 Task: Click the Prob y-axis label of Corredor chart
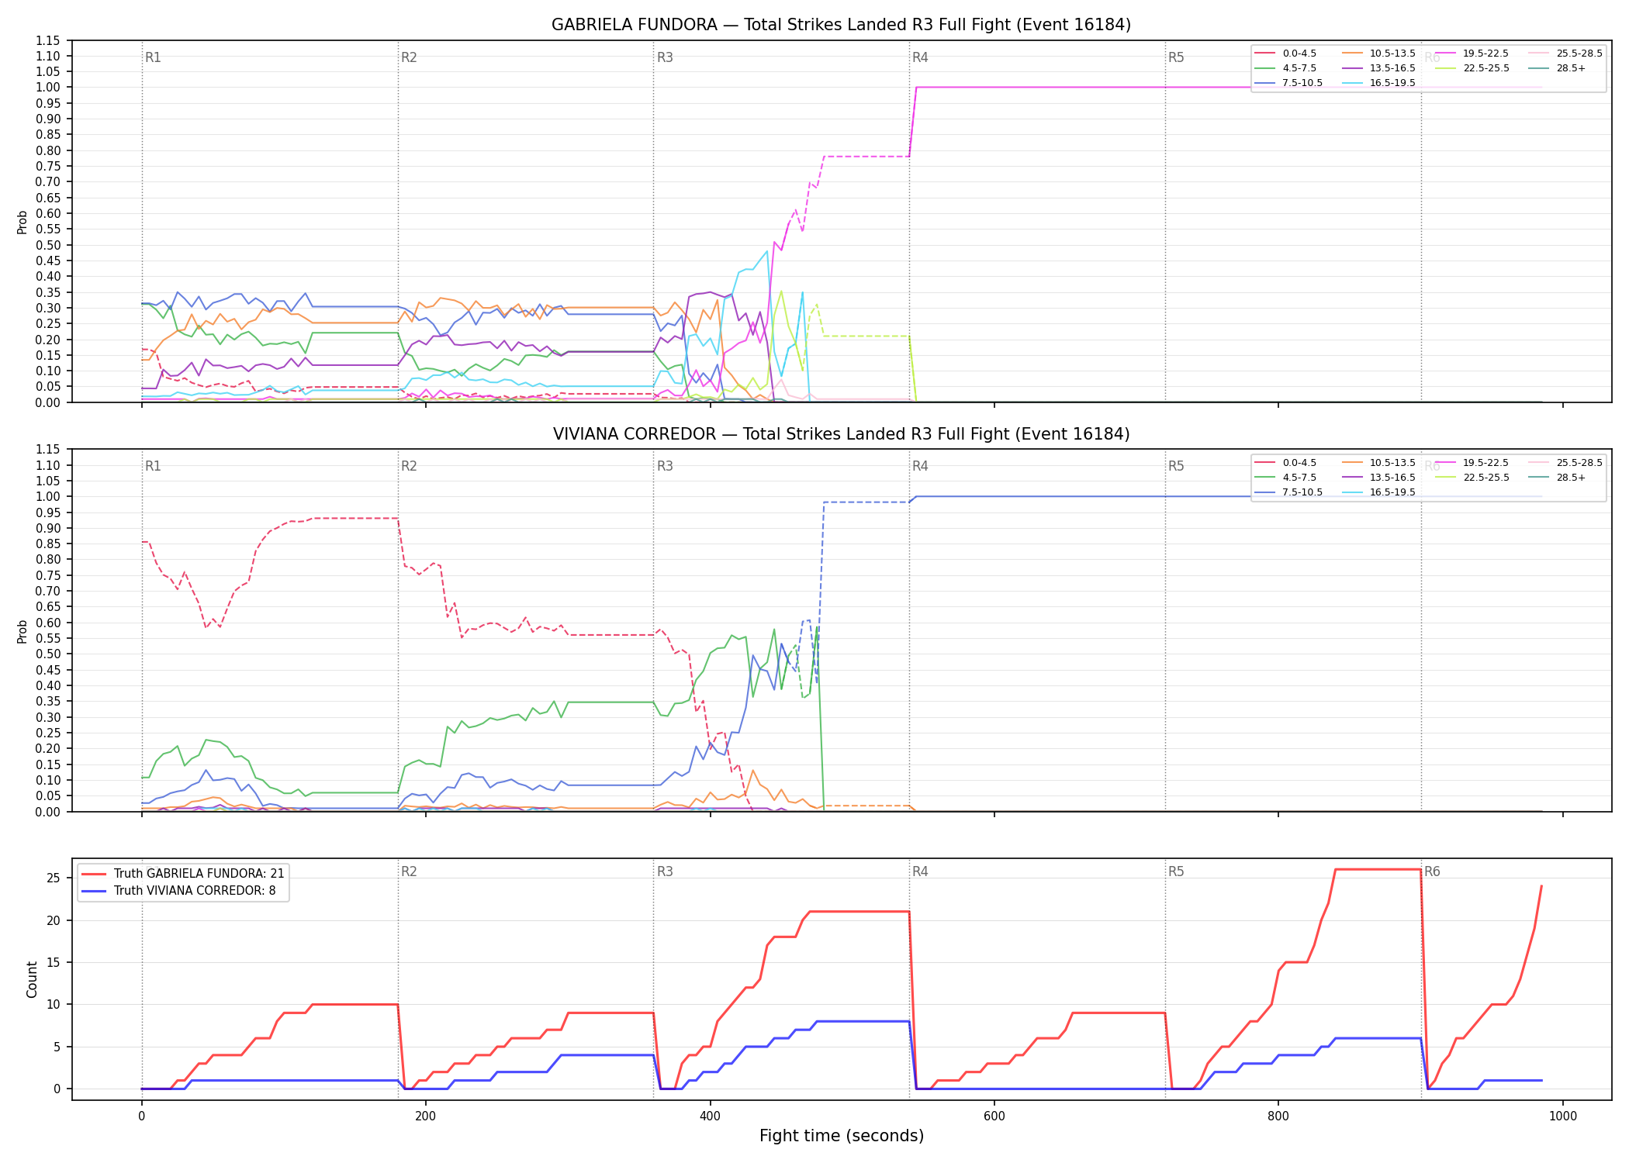[x=22, y=632]
